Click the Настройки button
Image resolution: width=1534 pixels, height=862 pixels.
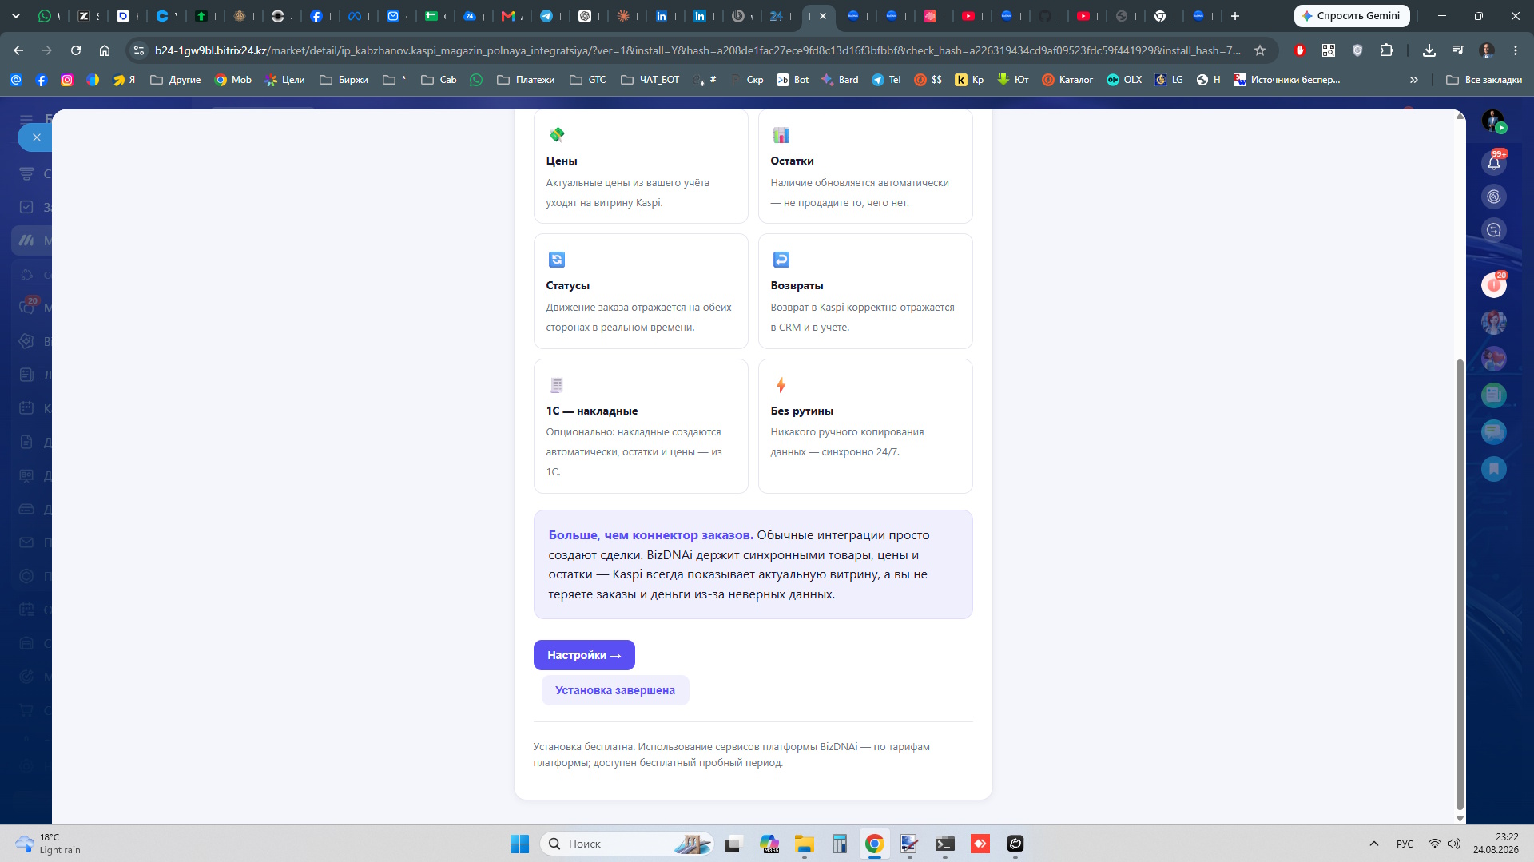(584, 655)
